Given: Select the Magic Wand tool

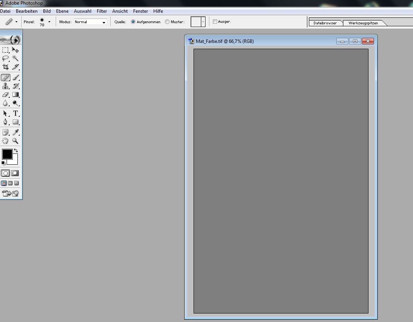Looking at the screenshot, I should coord(15,58).
